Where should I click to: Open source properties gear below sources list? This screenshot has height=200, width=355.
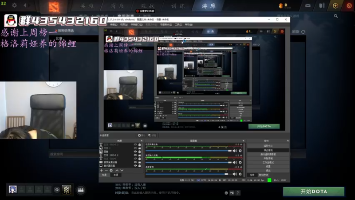111,170
